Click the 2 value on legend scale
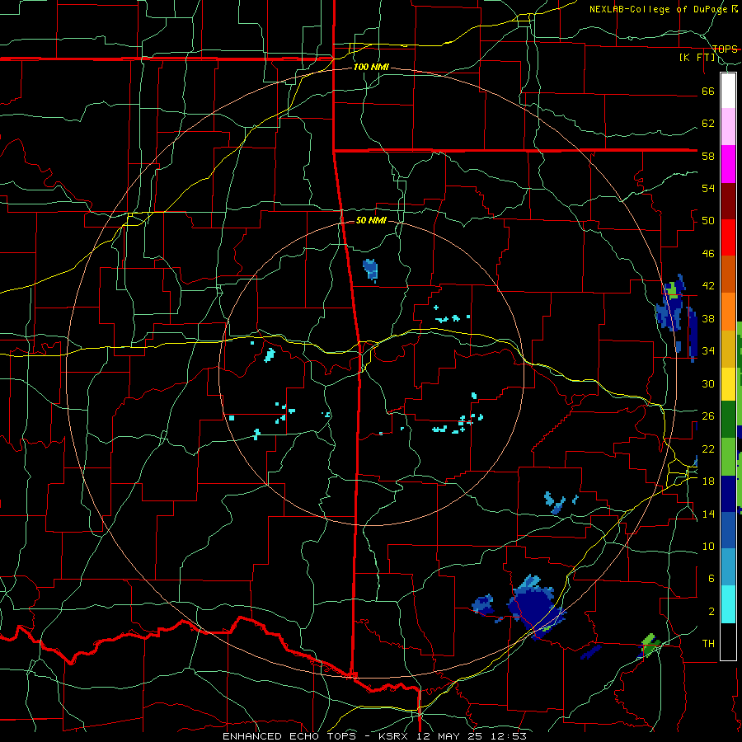Image resolution: width=742 pixels, height=742 pixels. (711, 611)
